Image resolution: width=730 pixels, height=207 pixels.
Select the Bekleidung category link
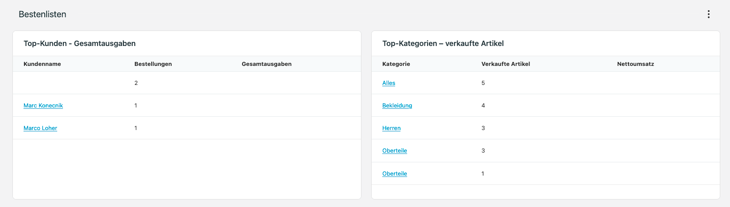(x=397, y=106)
